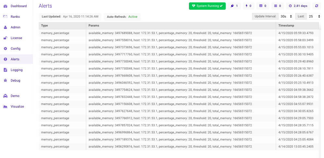
Task: Click memory_percentage type in 05:59:33 row
Action: tap(55, 33)
